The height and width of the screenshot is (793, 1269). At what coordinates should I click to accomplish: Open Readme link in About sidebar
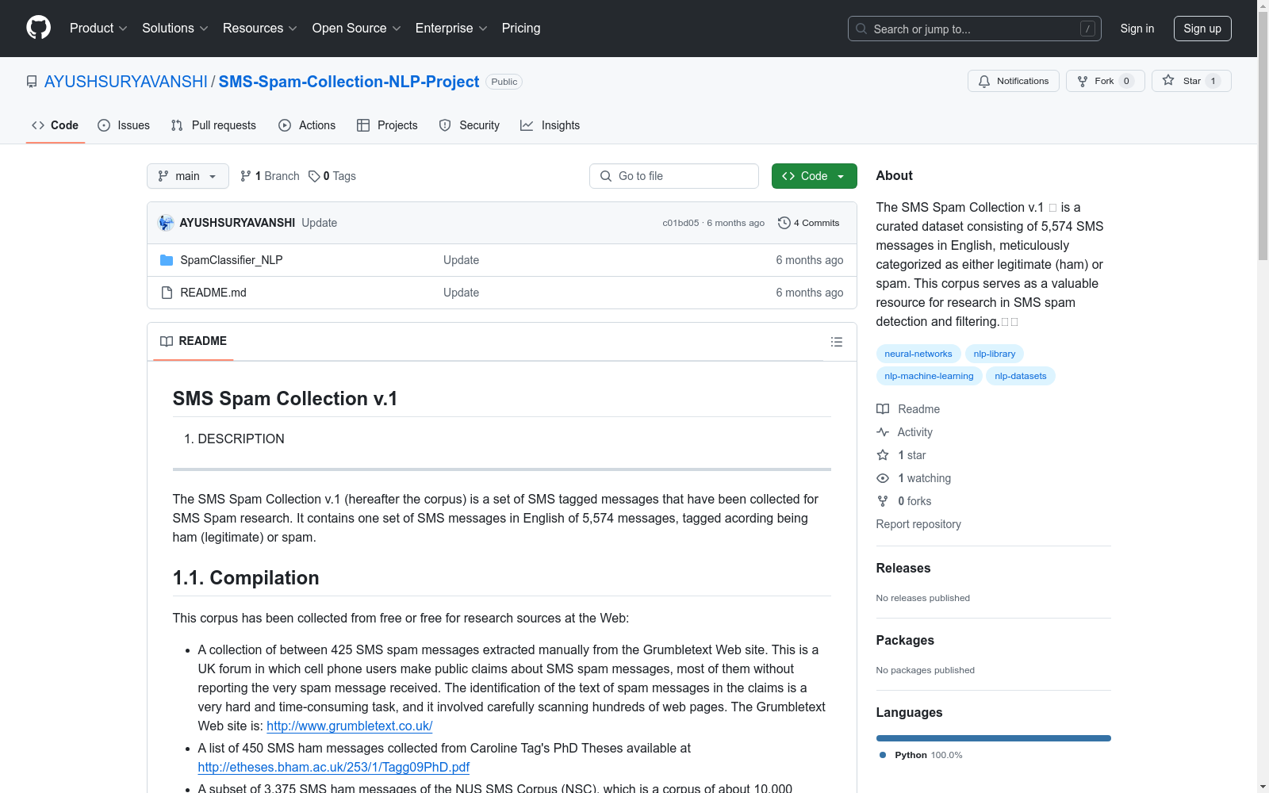[908, 409]
